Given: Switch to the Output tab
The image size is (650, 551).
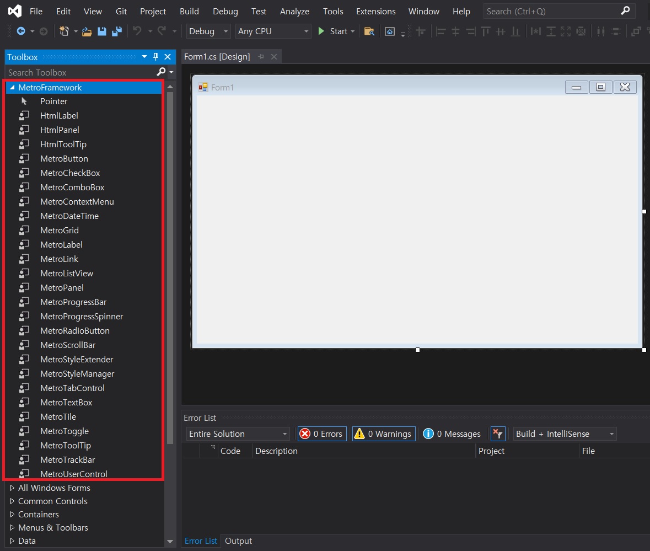Looking at the screenshot, I should (238, 541).
